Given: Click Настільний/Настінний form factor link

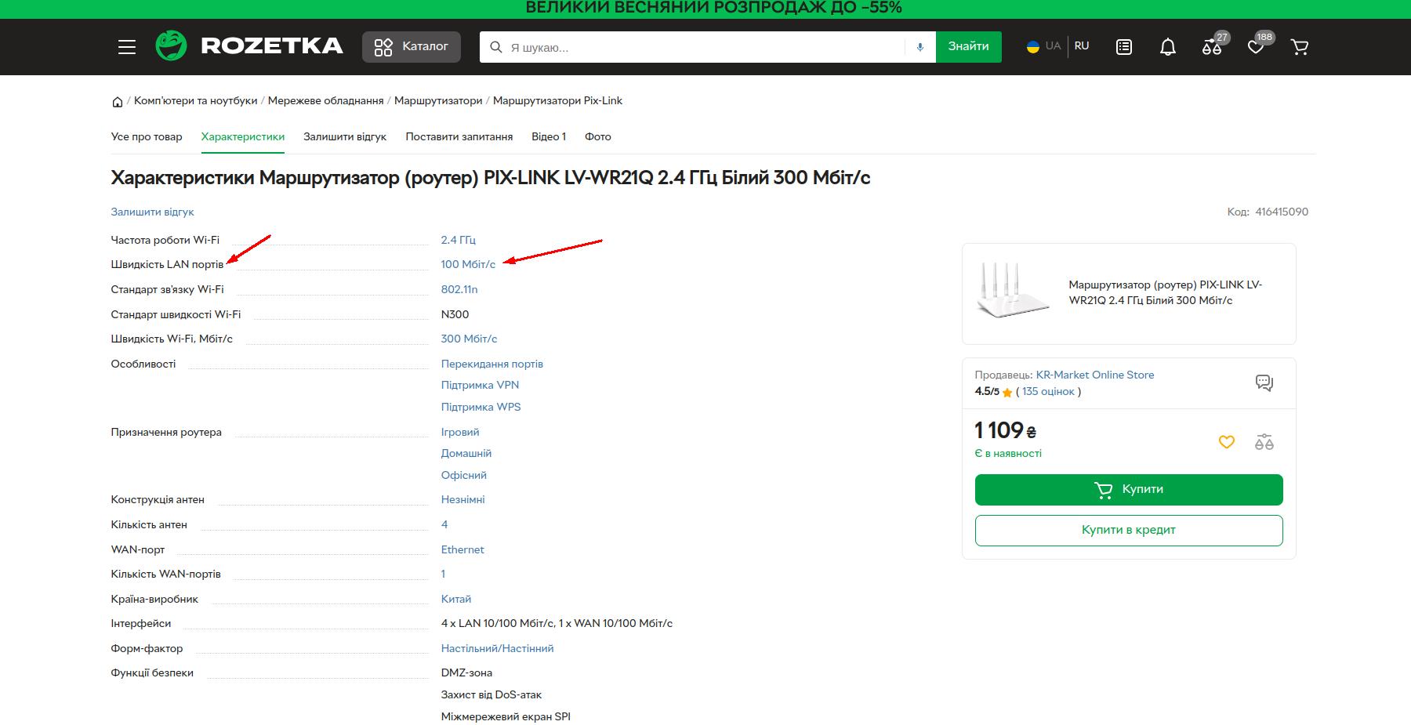Looking at the screenshot, I should tap(498, 649).
